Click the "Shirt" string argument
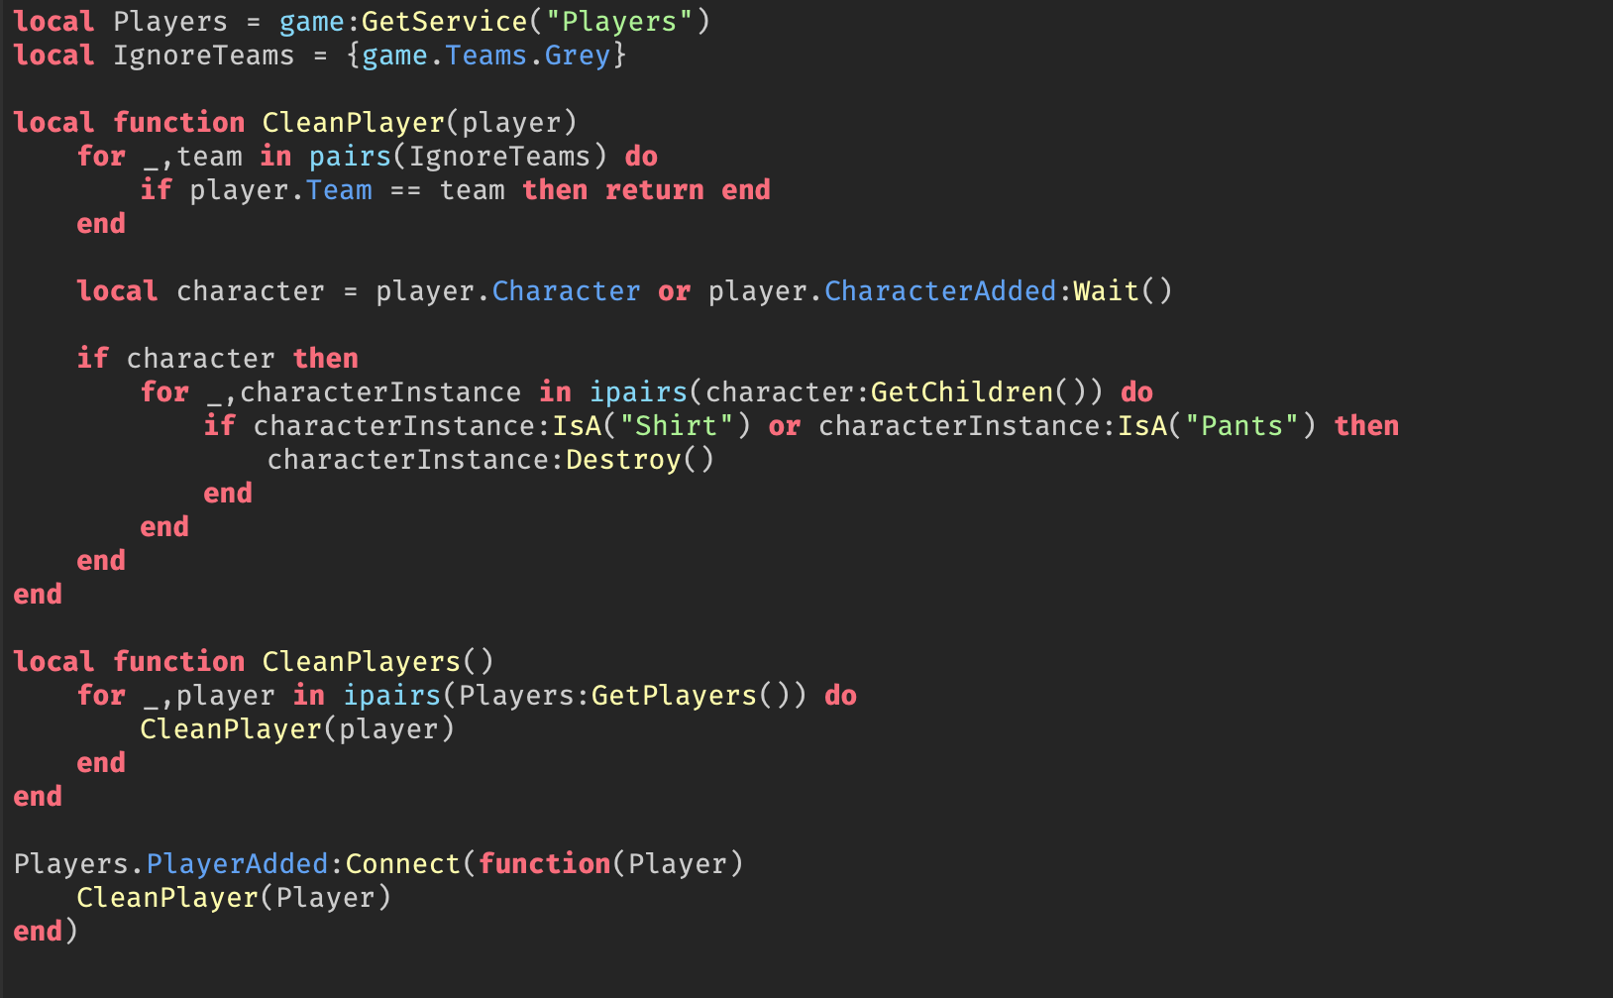The image size is (1613, 998). tap(687, 425)
